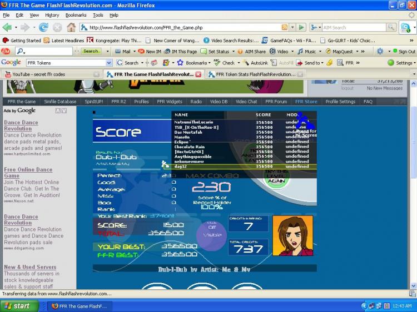
Task: Open the Tools menu
Action: click(x=98, y=15)
